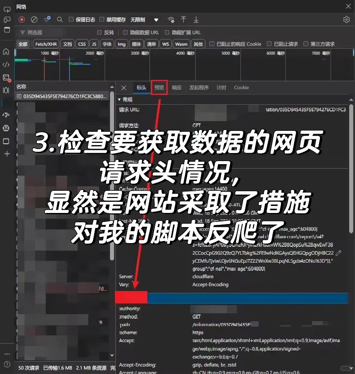The width and height of the screenshot is (355, 374).
Task: Show only Img type requests
Action: point(122,44)
